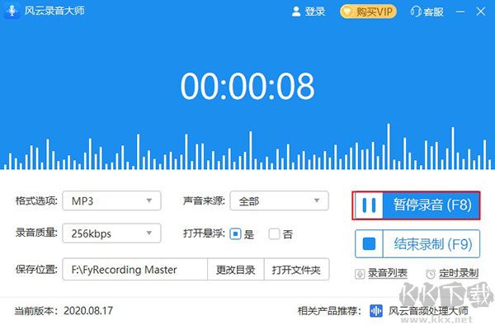Click the 00:00:08 recording timer
Image resolution: width=495 pixels, height=325 pixels.
(247, 86)
